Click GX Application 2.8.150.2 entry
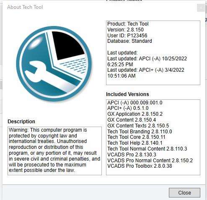This screenshot has height=200, width=207. 135,114
